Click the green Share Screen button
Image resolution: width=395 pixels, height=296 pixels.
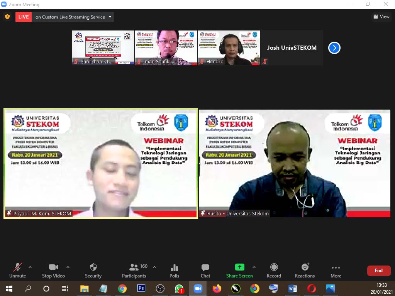pos(239,271)
